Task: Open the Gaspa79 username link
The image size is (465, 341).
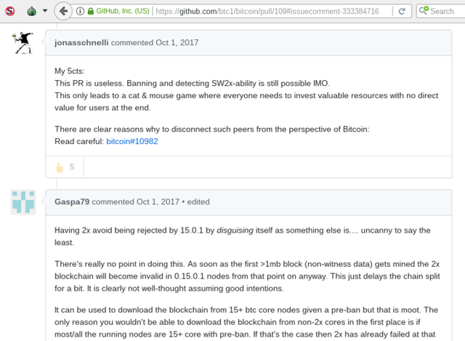Action: coord(72,202)
